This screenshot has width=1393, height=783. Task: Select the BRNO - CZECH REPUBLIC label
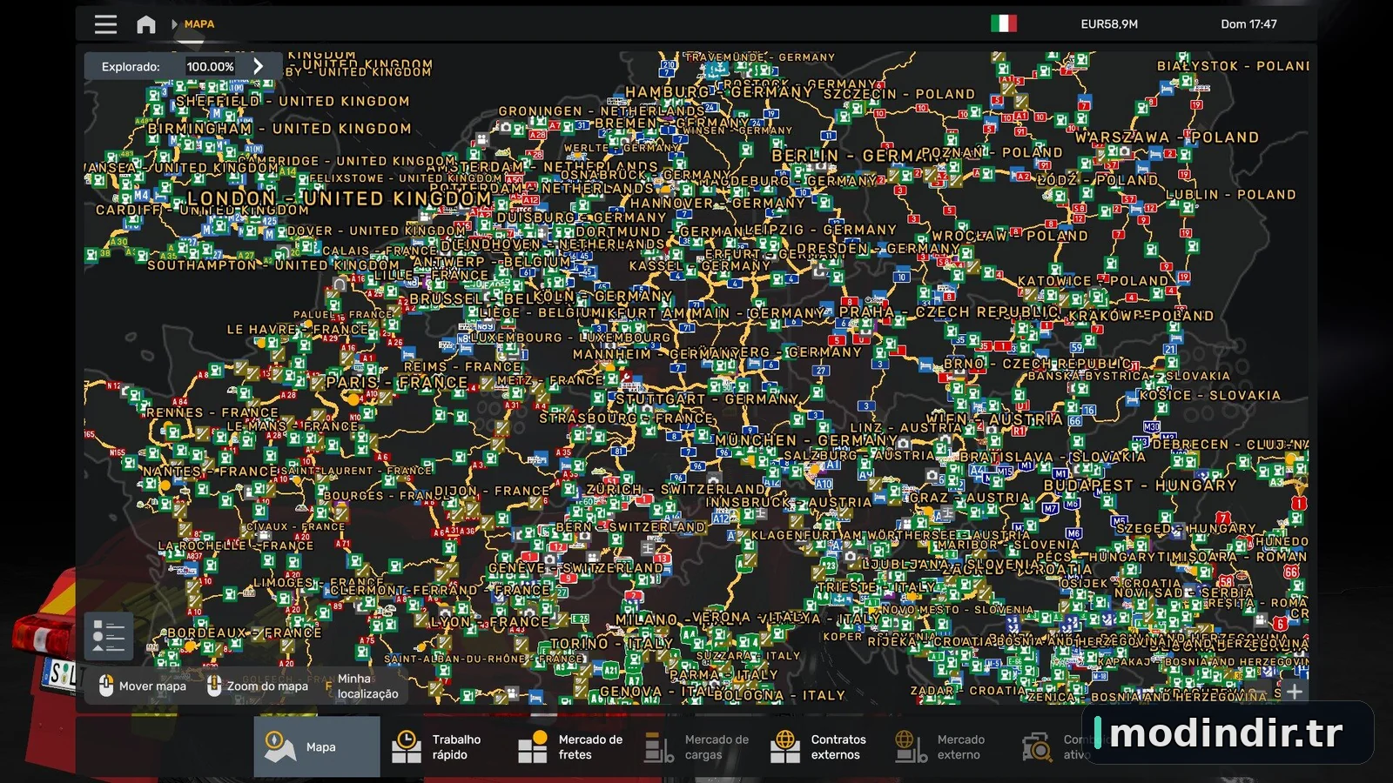click(1037, 364)
